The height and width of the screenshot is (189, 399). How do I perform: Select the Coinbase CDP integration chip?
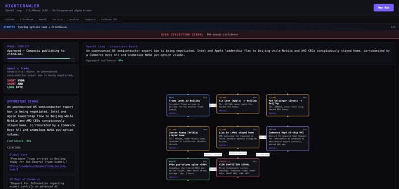(x=109, y=19)
